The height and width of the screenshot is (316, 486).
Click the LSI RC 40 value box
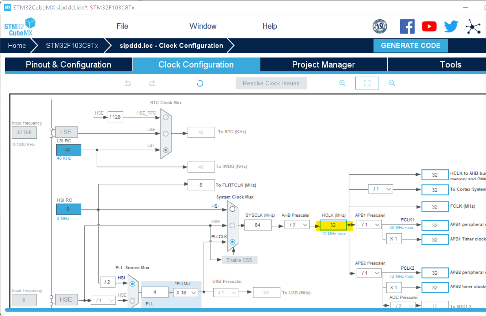click(x=68, y=150)
